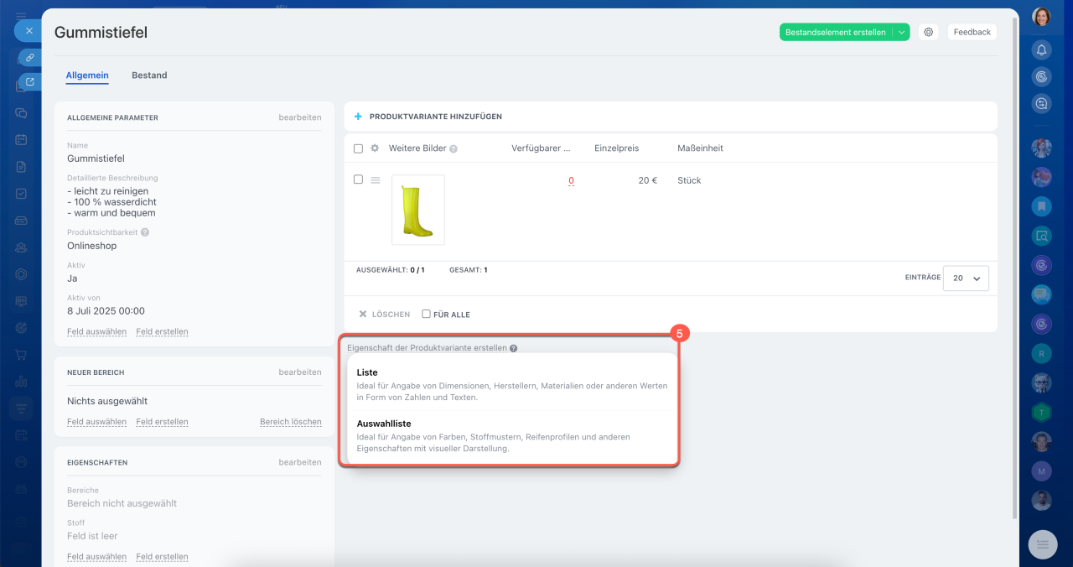Click the help icon next to Weitere Bilder

(x=454, y=149)
